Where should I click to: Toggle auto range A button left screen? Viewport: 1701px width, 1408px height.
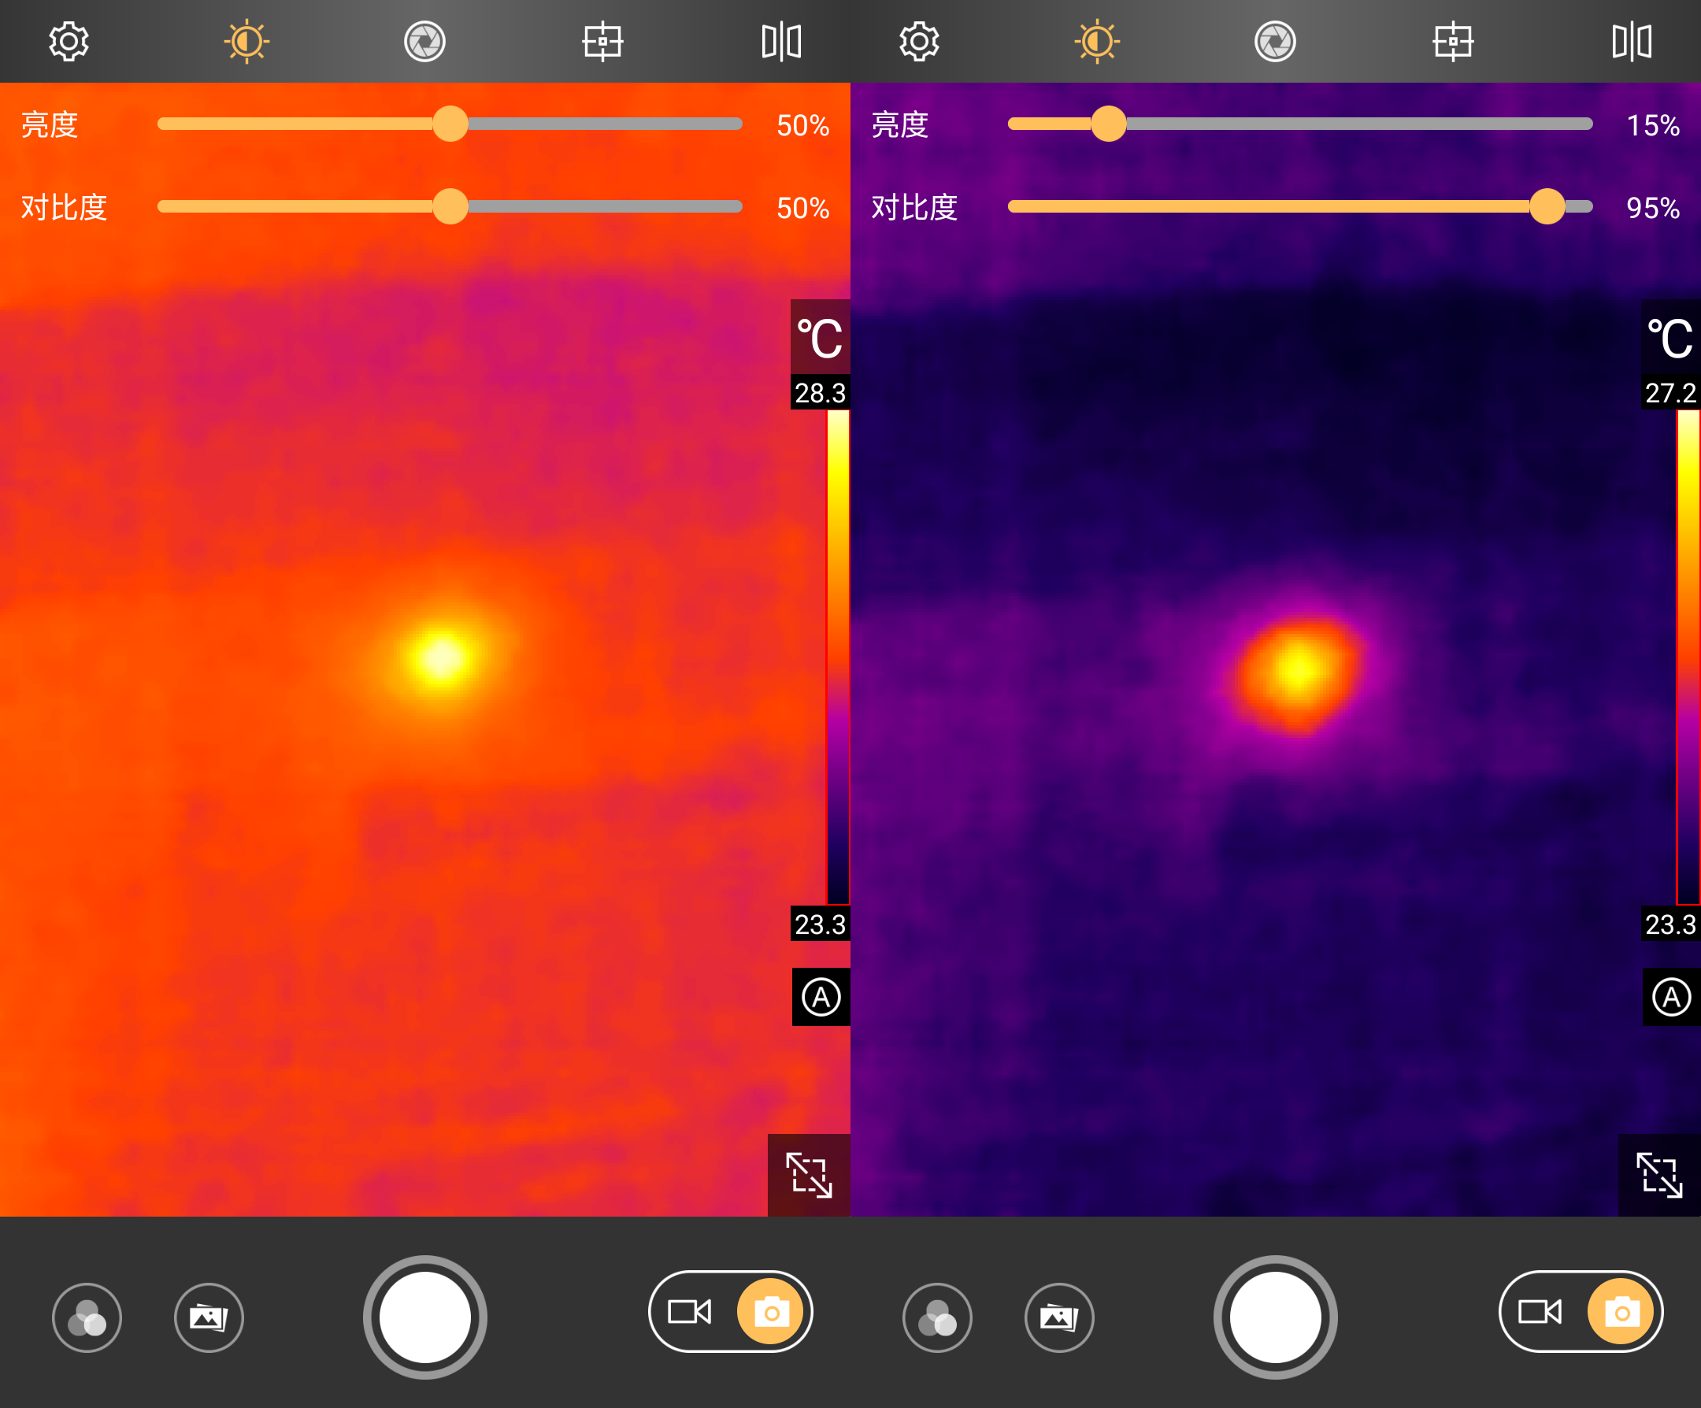pyautogui.click(x=821, y=996)
